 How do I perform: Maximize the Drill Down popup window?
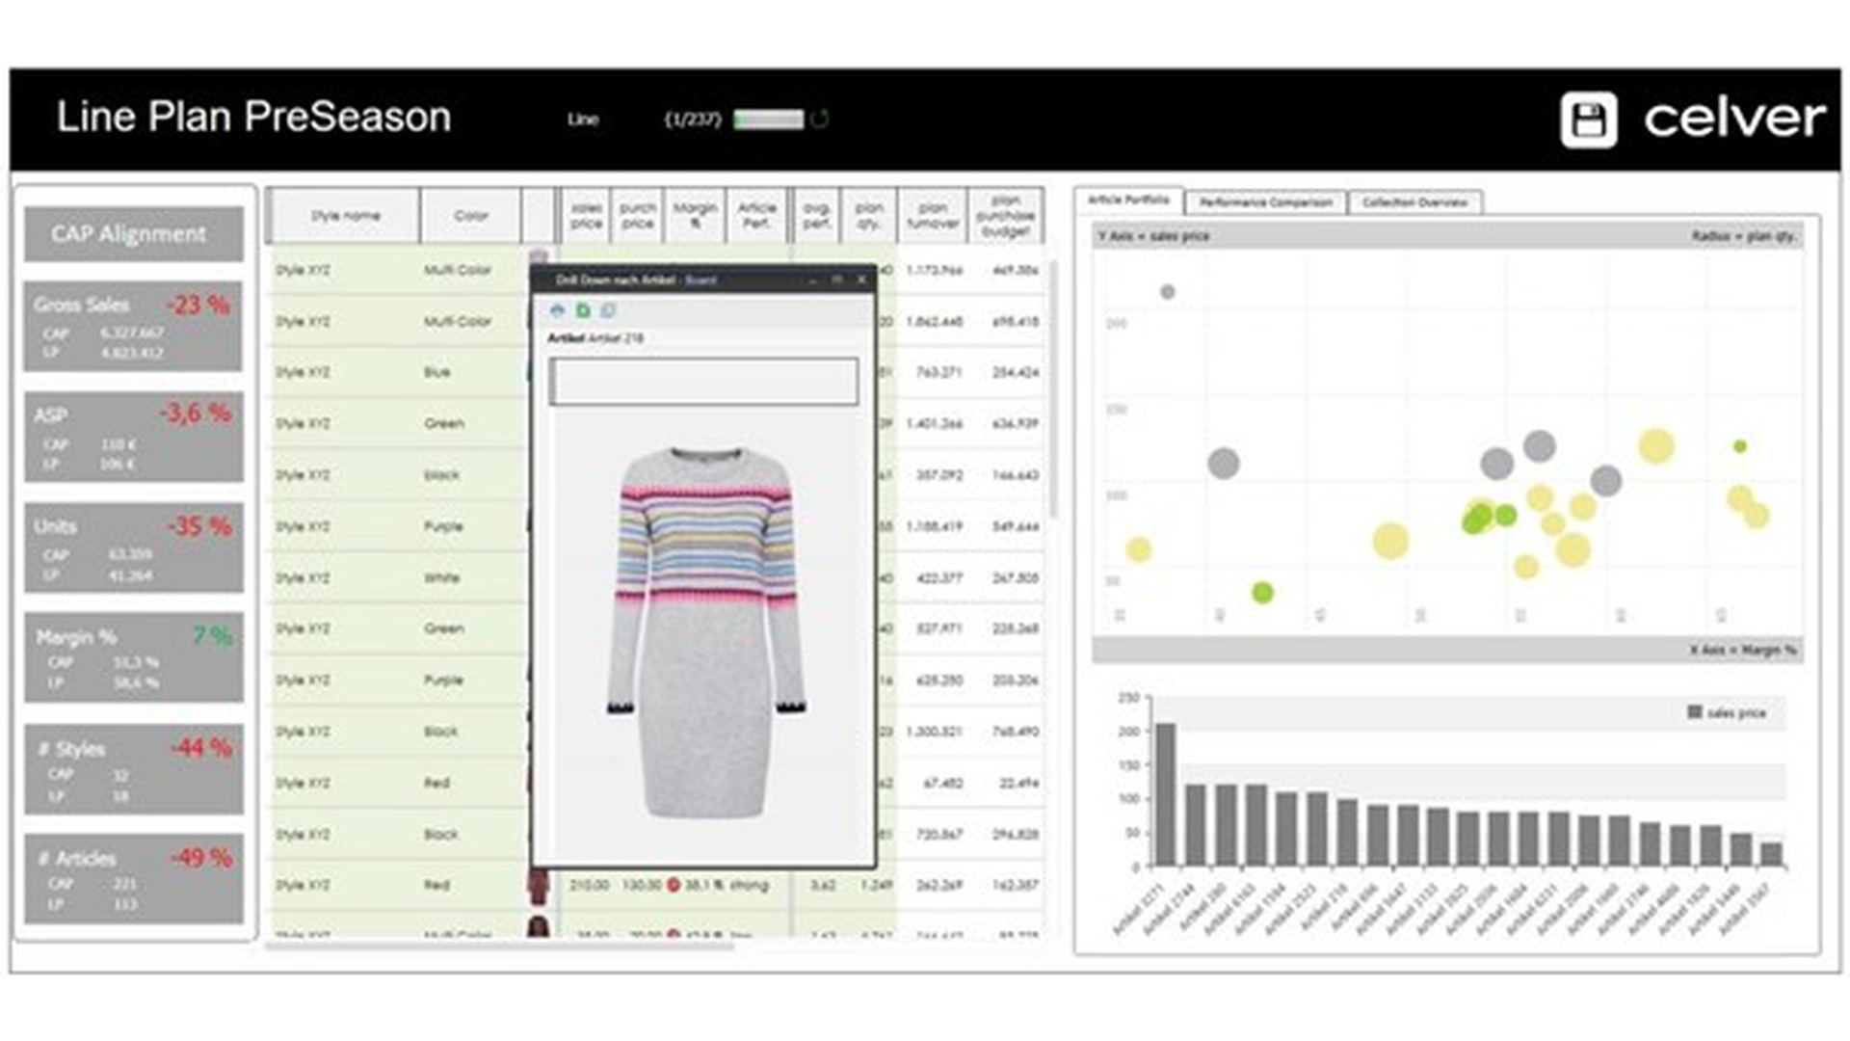coord(837,280)
